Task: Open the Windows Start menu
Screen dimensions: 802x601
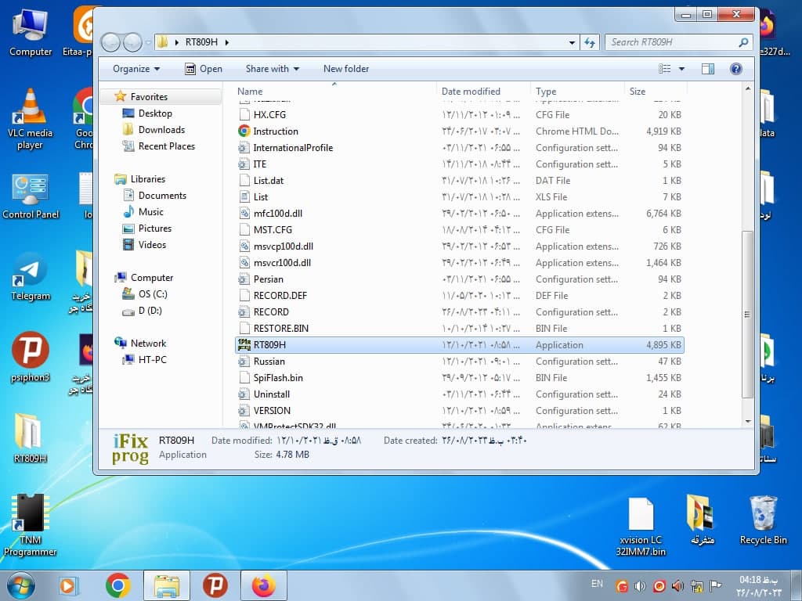Action: 20,585
